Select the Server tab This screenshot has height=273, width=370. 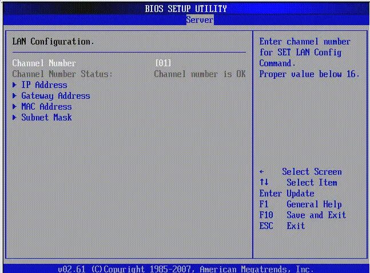click(x=200, y=20)
